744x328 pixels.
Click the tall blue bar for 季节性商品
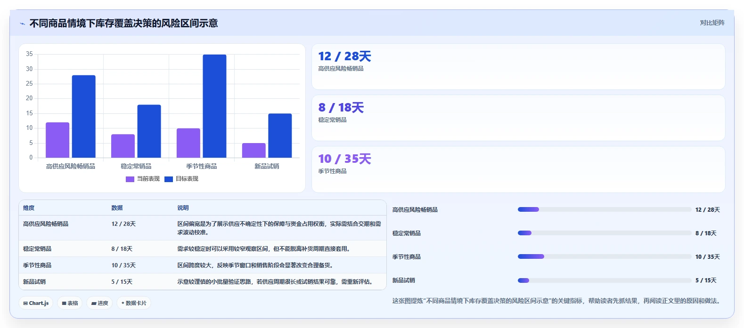[x=215, y=106]
